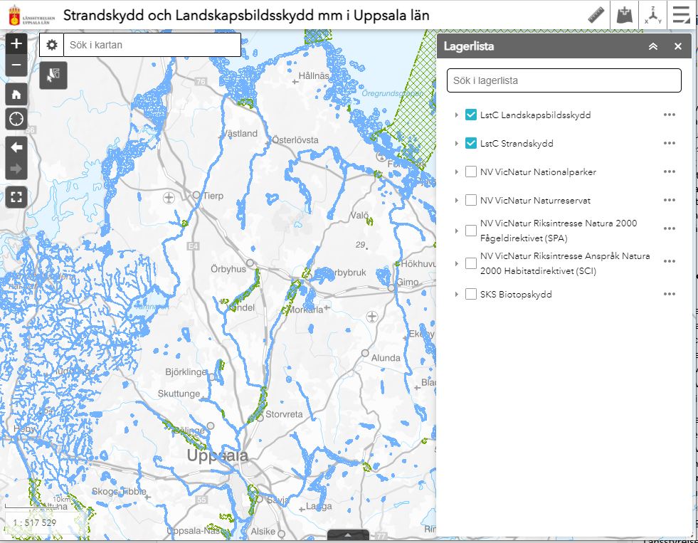
Task: Open the ruler measurement tool
Action: [x=596, y=15]
